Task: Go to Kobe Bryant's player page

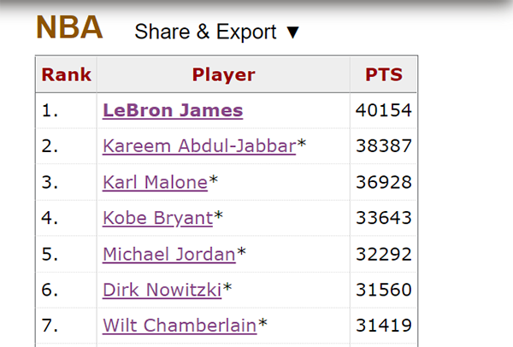Action: click(157, 218)
